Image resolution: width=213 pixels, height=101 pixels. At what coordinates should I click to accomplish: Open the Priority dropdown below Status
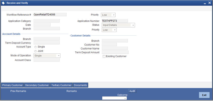coord(109,30)
